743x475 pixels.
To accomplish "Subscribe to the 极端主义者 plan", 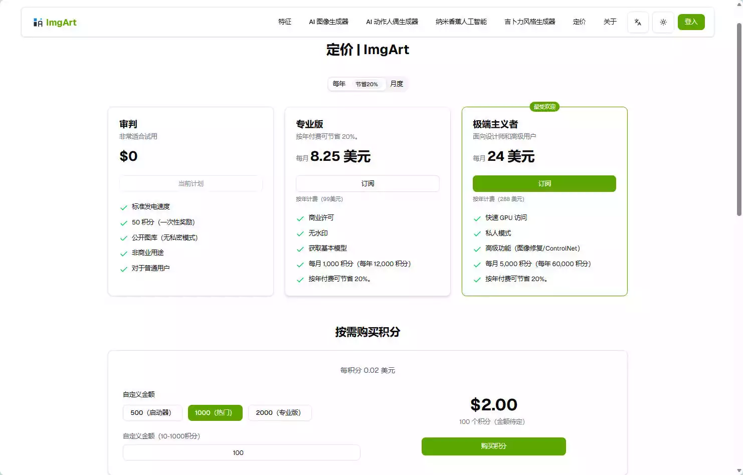I will [544, 183].
